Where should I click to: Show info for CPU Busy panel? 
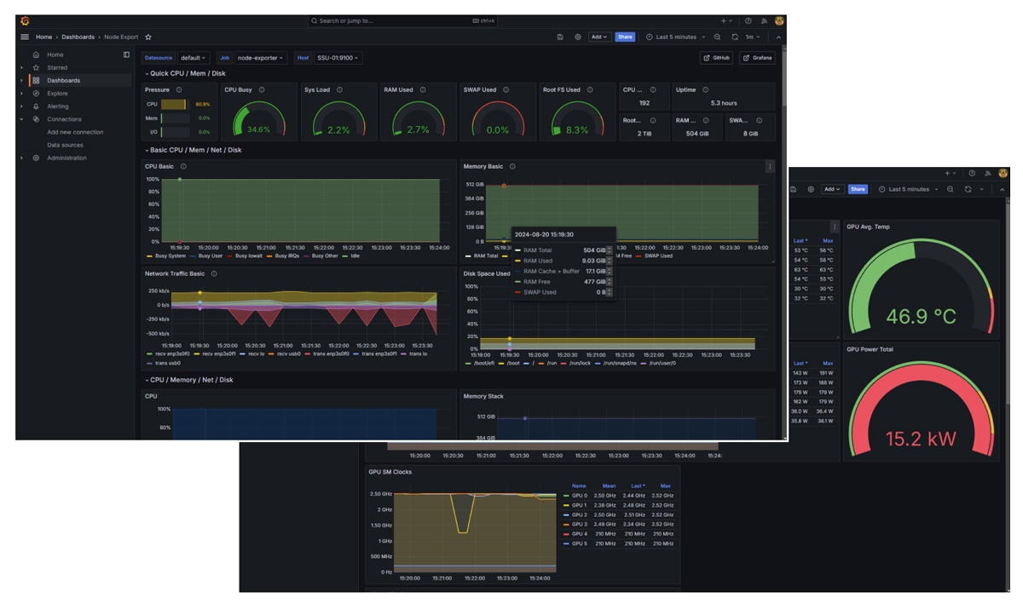[262, 89]
